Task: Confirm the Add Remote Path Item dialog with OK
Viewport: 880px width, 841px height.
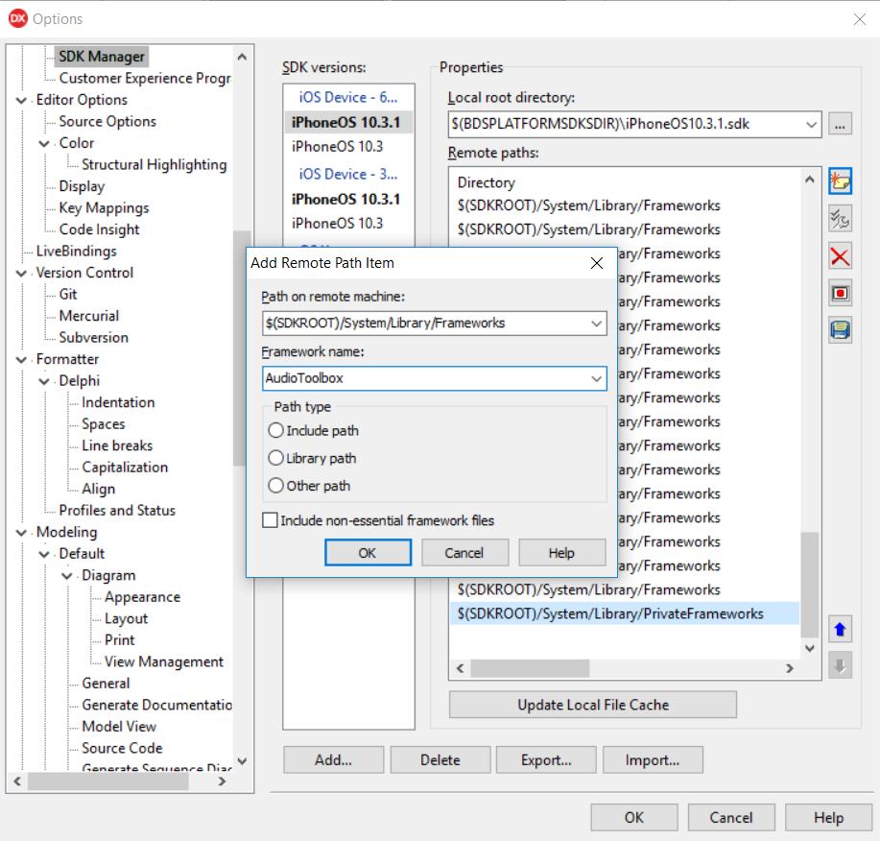Action: coord(368,553)
